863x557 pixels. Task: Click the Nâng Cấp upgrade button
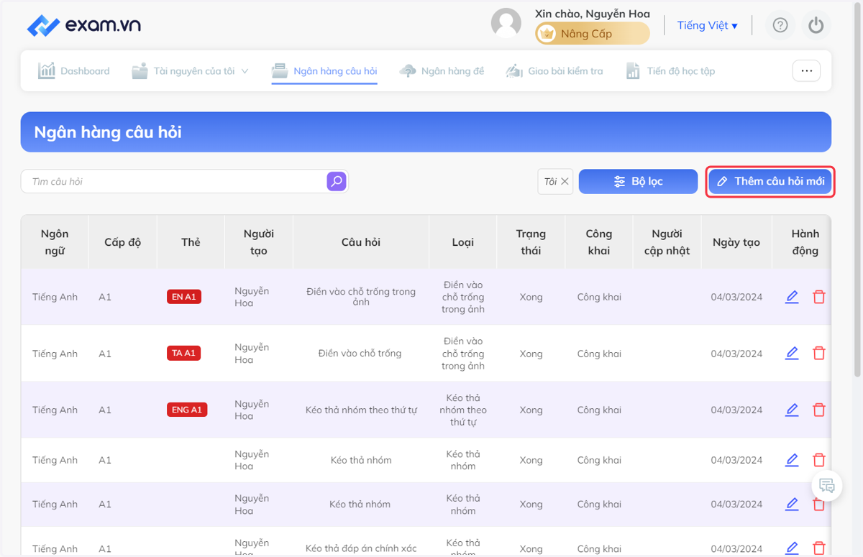point(593,34)
